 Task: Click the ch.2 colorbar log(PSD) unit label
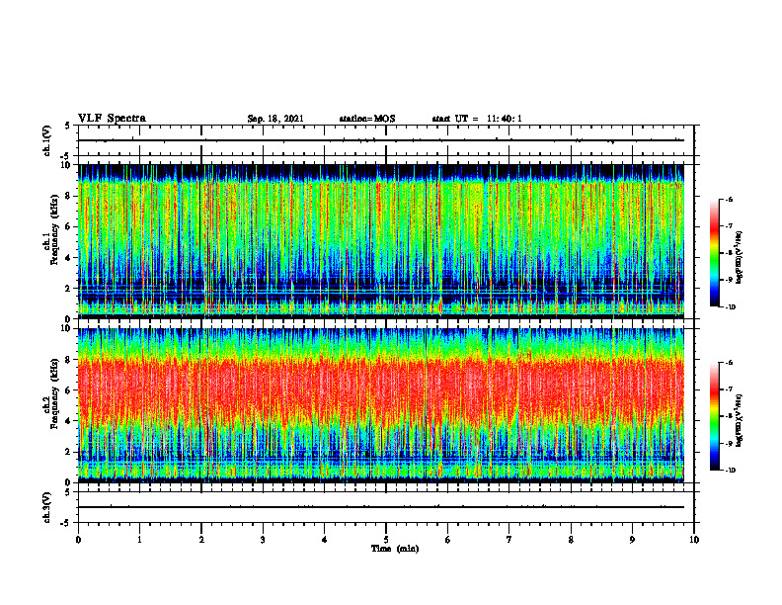click(x=740, y=419)
